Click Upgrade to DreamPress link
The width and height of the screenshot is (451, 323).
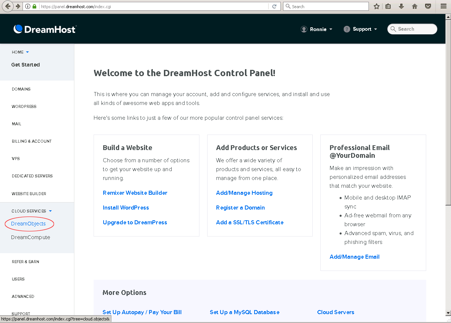tap(135, 222)
